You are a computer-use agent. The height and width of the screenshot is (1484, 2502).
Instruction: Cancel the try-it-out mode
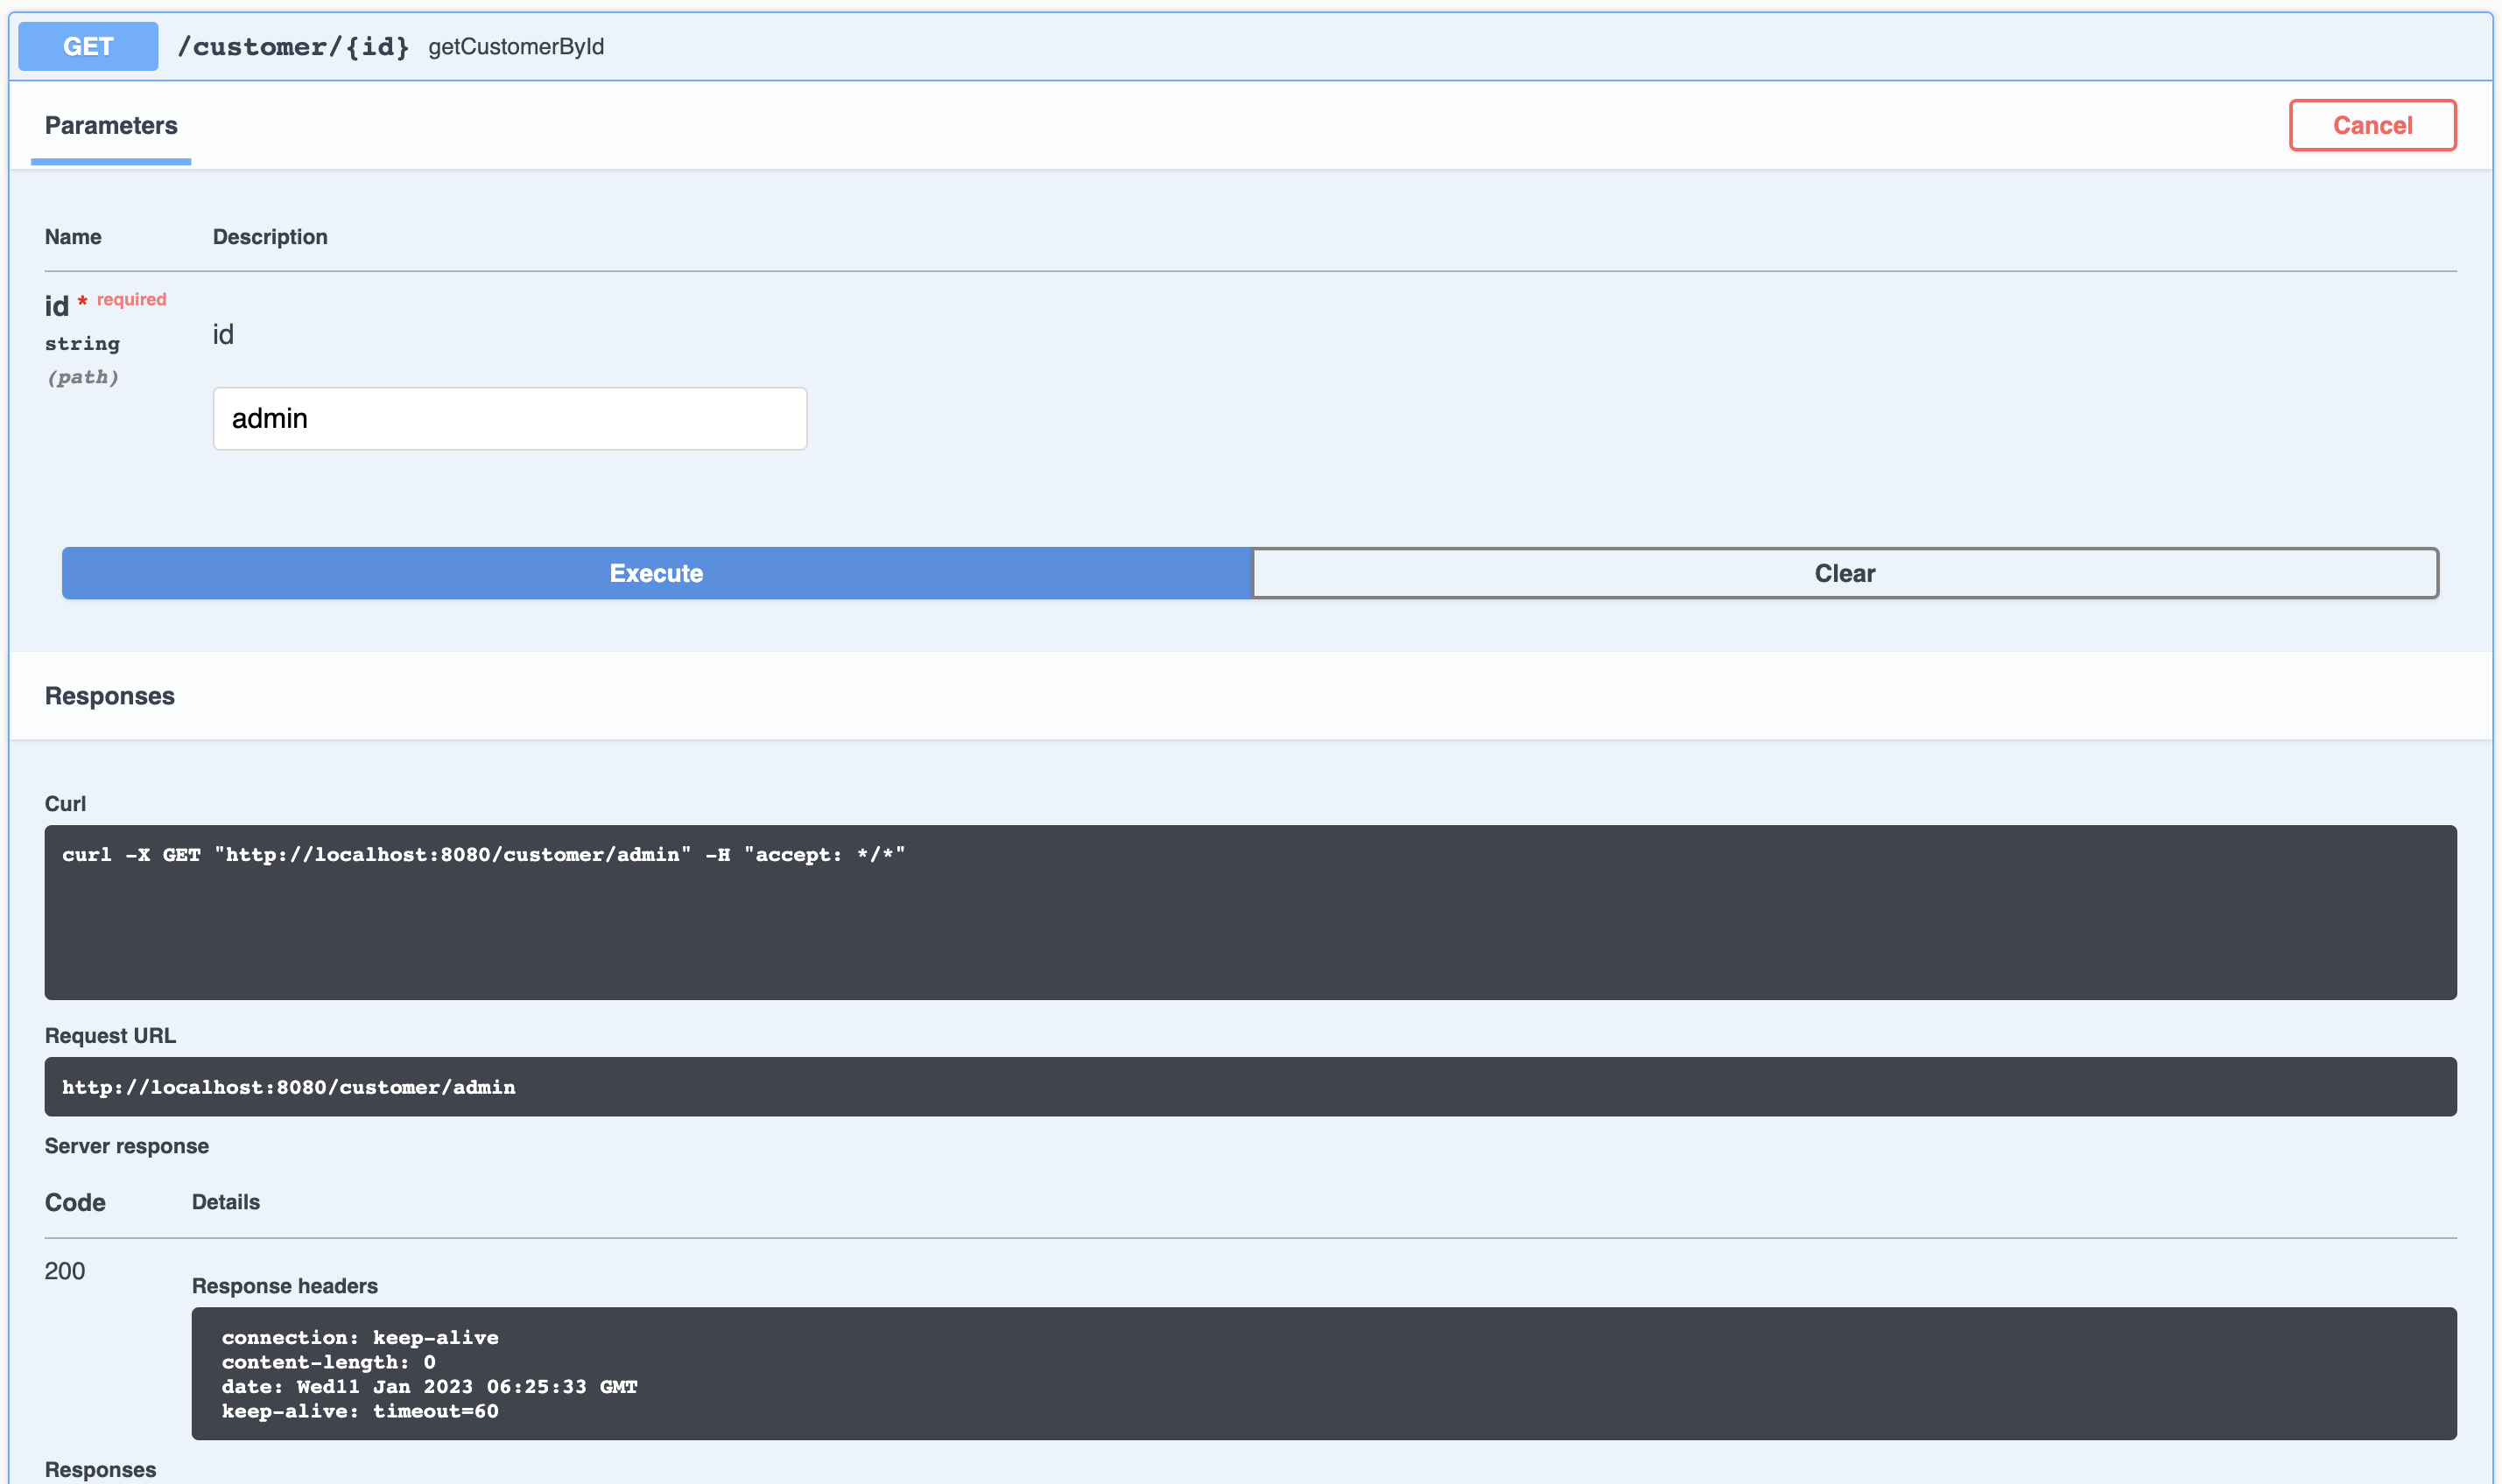[2372, 125]
